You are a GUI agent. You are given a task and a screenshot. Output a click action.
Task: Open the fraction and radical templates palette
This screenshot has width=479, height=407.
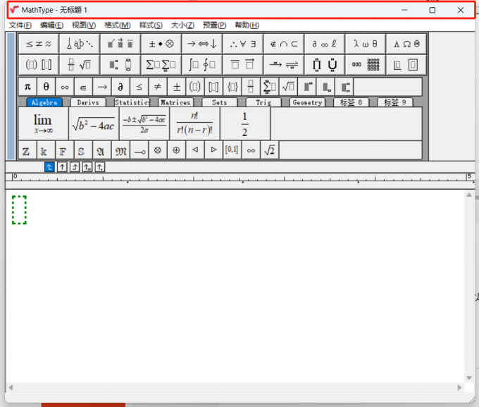80,65
